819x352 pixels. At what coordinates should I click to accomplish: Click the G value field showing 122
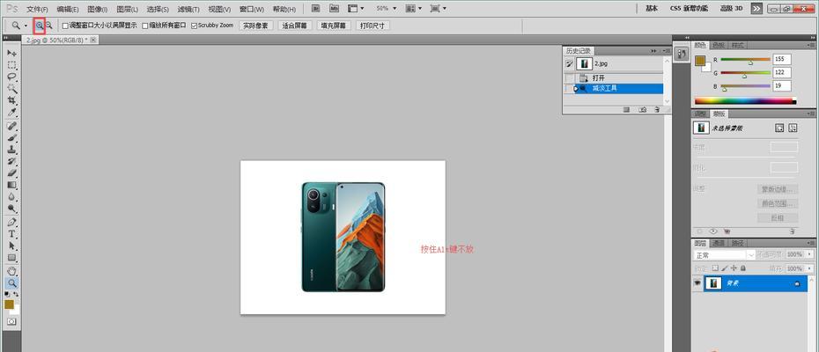(x=782, y=72)
